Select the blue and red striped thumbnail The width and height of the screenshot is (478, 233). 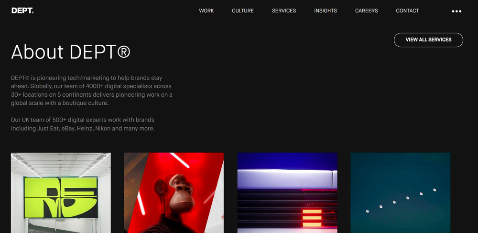[287, 193]
